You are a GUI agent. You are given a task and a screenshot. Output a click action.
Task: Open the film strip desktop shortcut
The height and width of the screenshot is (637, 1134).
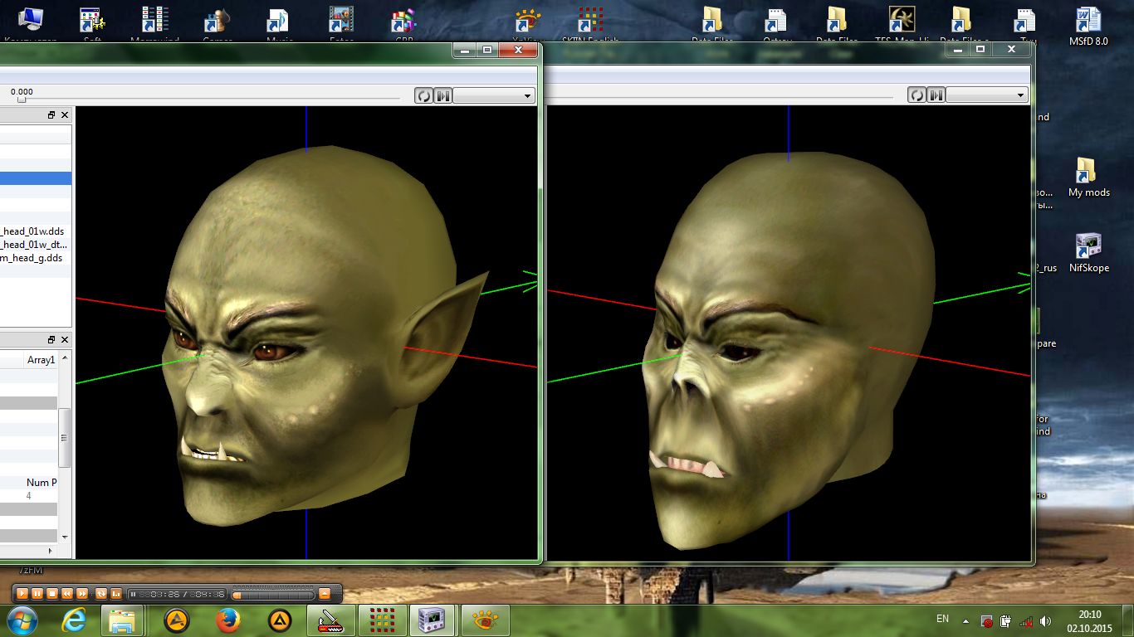341,23
